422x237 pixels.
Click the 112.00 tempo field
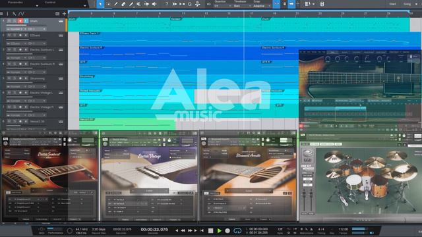(343, 229)
